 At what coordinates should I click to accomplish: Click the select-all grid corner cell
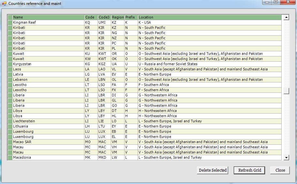pos(10,17)
